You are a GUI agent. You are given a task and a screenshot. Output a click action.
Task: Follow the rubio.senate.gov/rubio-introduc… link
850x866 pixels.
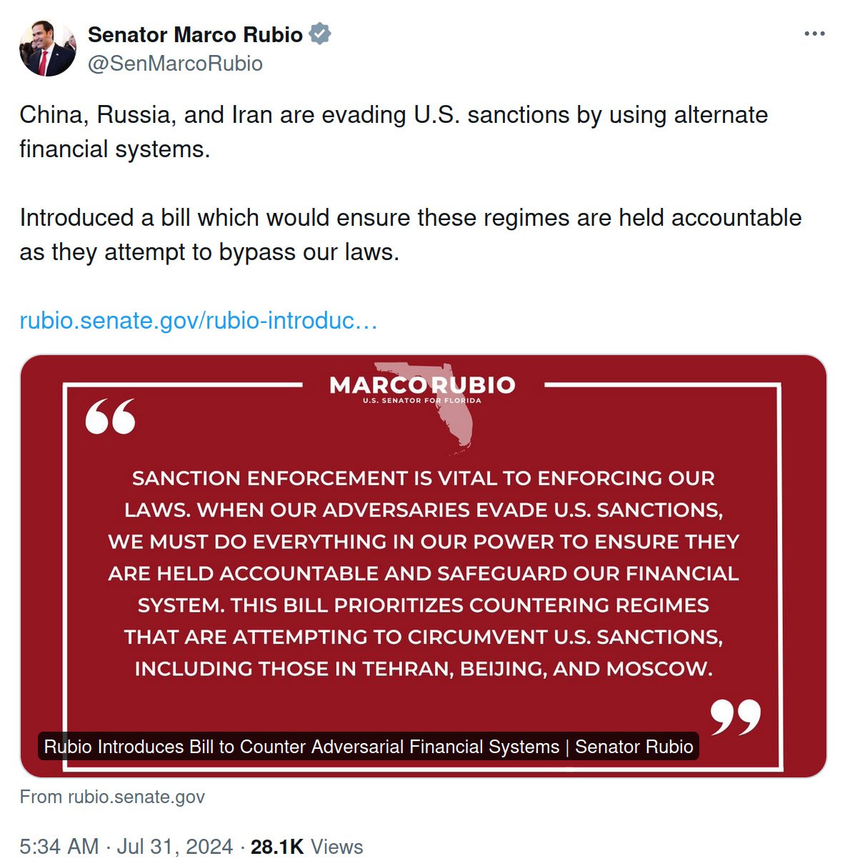[199, 320]
